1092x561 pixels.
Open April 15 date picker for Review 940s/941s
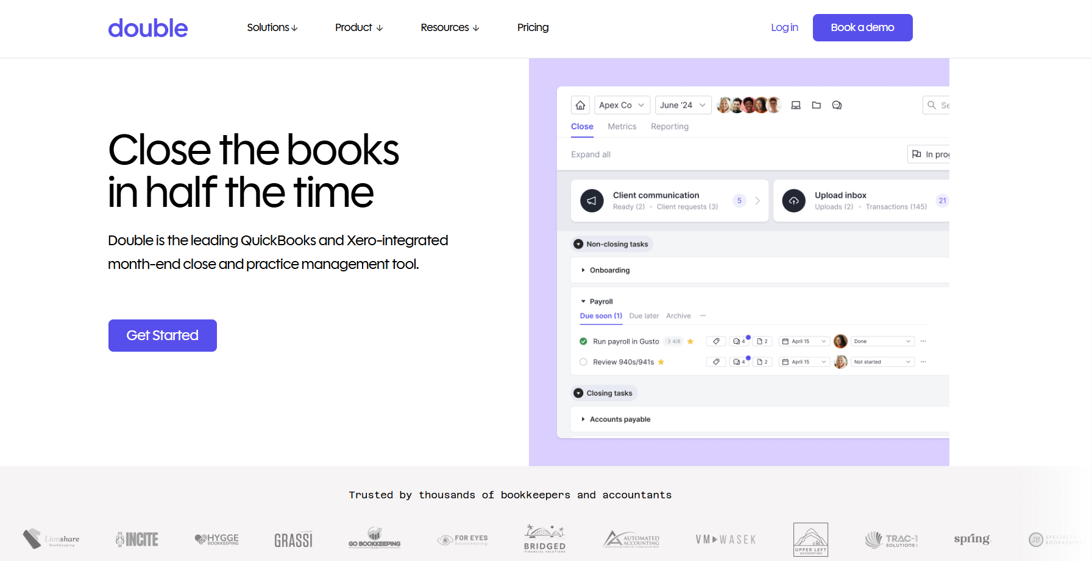pos(804,362)
